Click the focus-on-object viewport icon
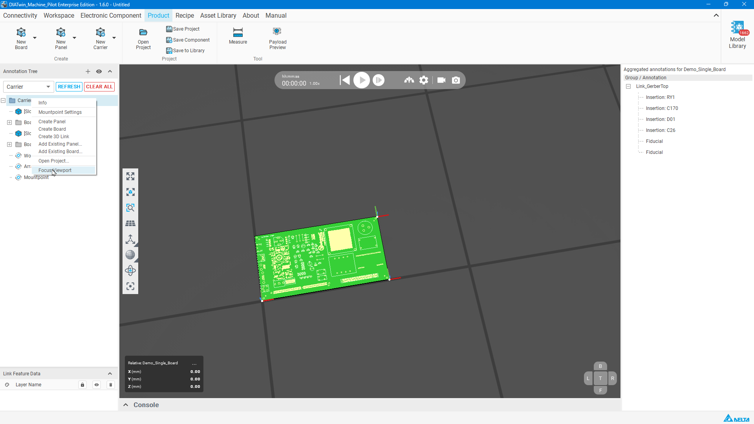Viewport: 754px width, 424px height. point(130,192)
